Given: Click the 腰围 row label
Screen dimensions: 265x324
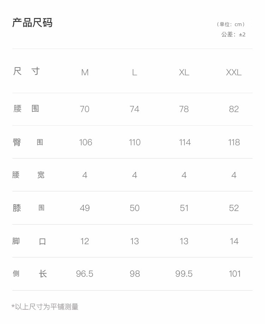Looking at the screenshot, I should click(x=26, y=108).
